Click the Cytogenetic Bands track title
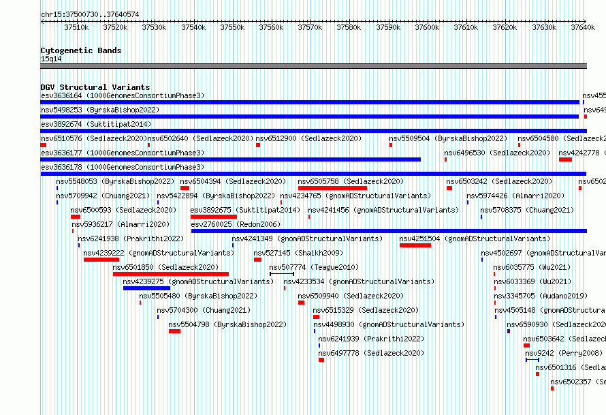606x415 pixels. pos(81,50)
